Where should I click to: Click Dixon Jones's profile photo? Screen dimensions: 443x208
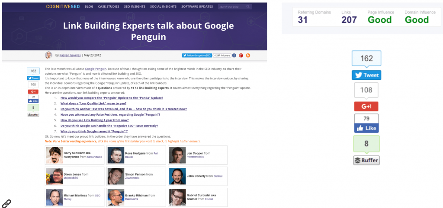click(54, 176)
